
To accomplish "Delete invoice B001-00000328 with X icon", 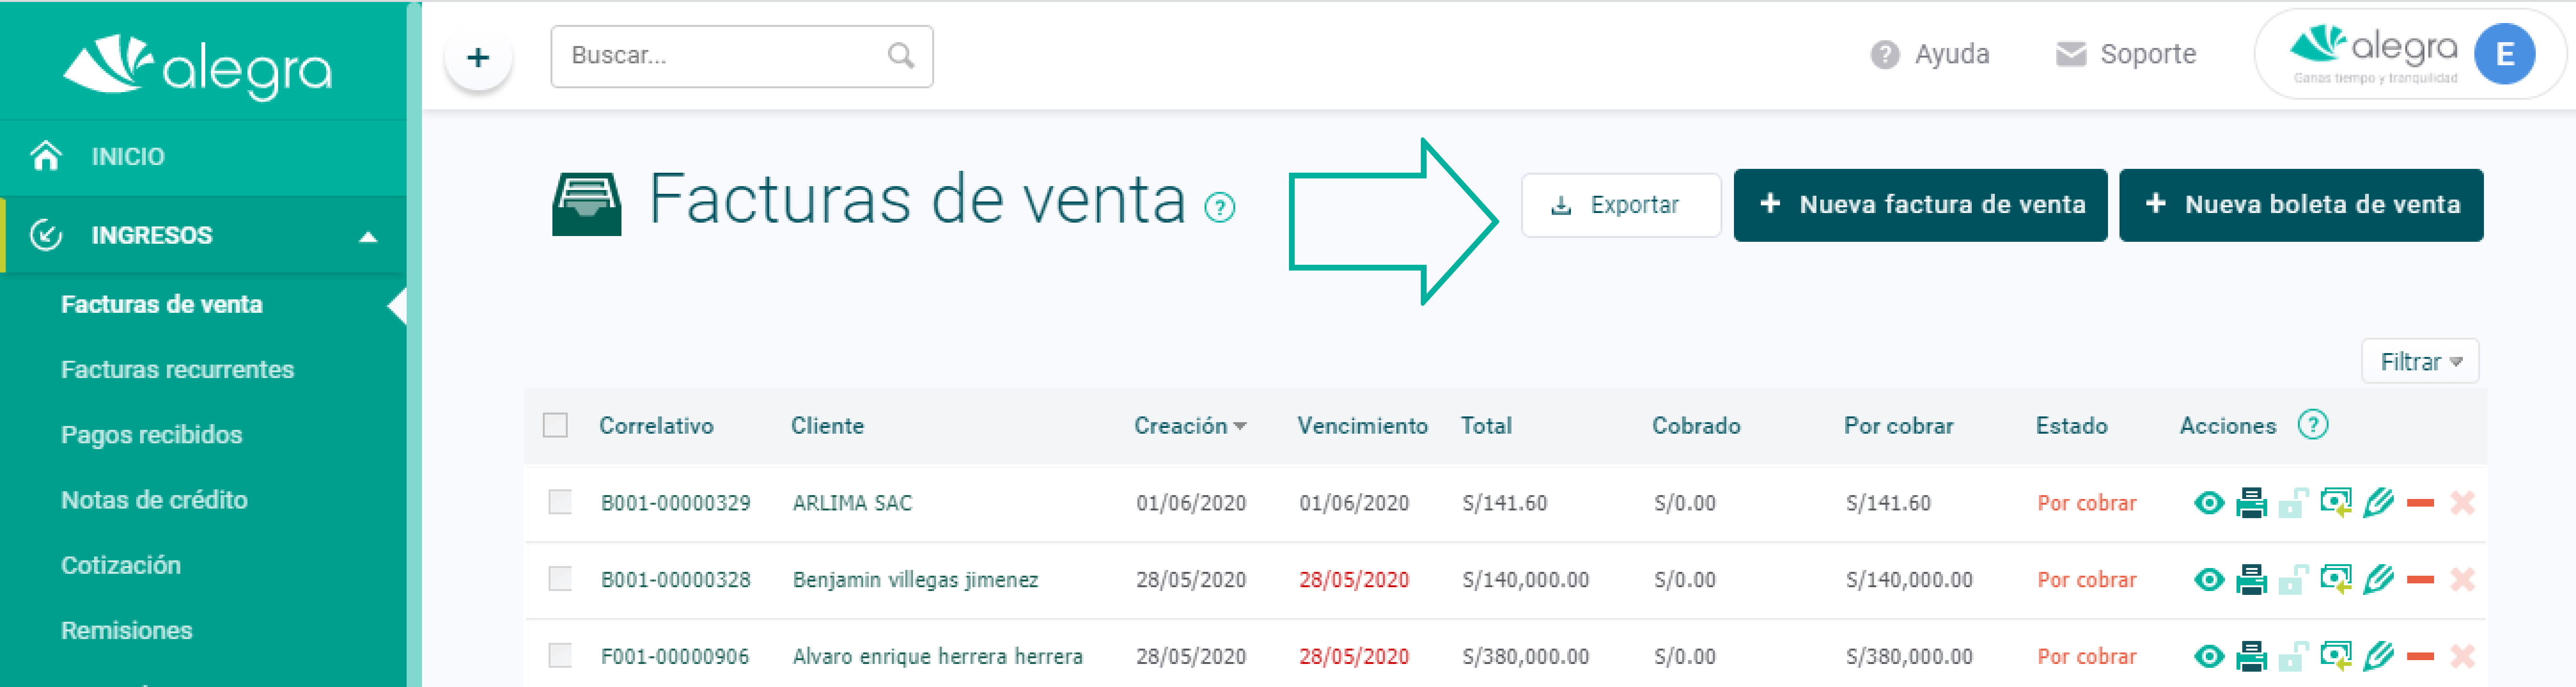I will click(2462, 580).
